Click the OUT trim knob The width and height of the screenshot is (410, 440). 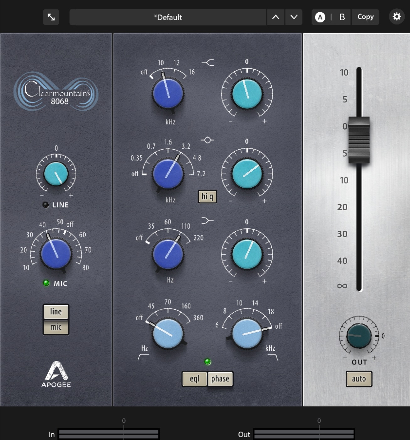tap(359, 336)
